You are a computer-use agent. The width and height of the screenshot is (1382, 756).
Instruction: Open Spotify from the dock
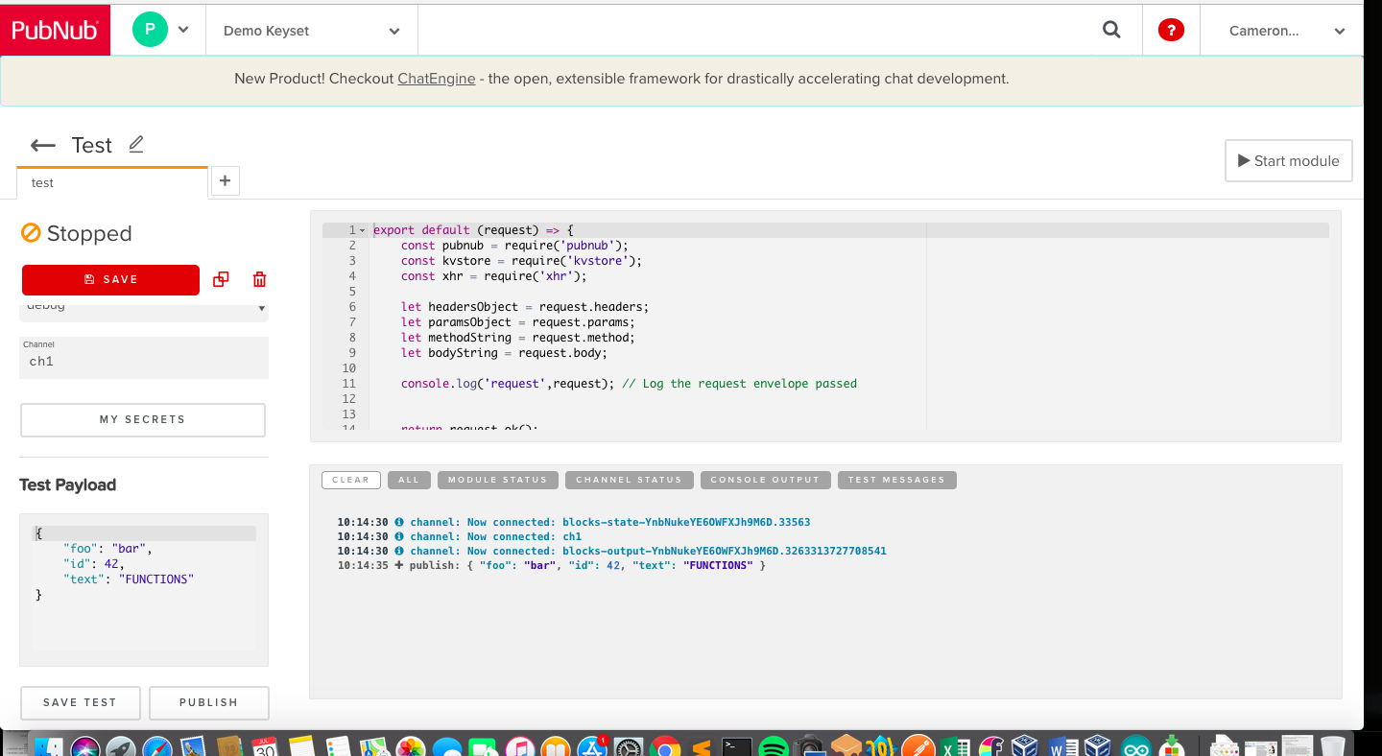pos(773,746)
